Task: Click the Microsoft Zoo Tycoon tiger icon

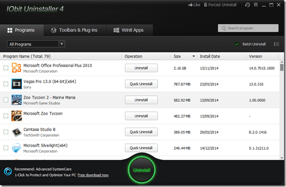Action: (17, 116)
